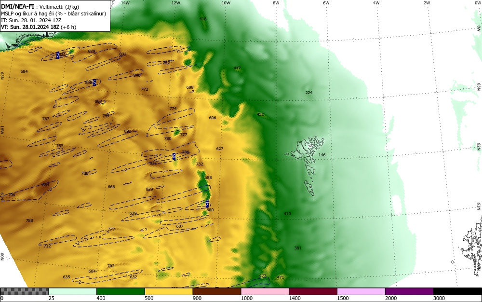482x302 pixels.
Task: Click the legend tick label 2000
Action: pyautogui.click(x=391, y=298)
